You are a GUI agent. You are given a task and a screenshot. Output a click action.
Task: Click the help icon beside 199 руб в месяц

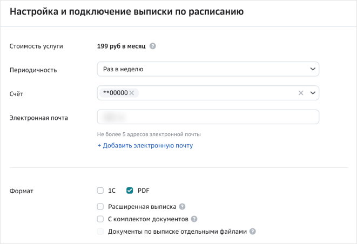[x=153, y=46]
